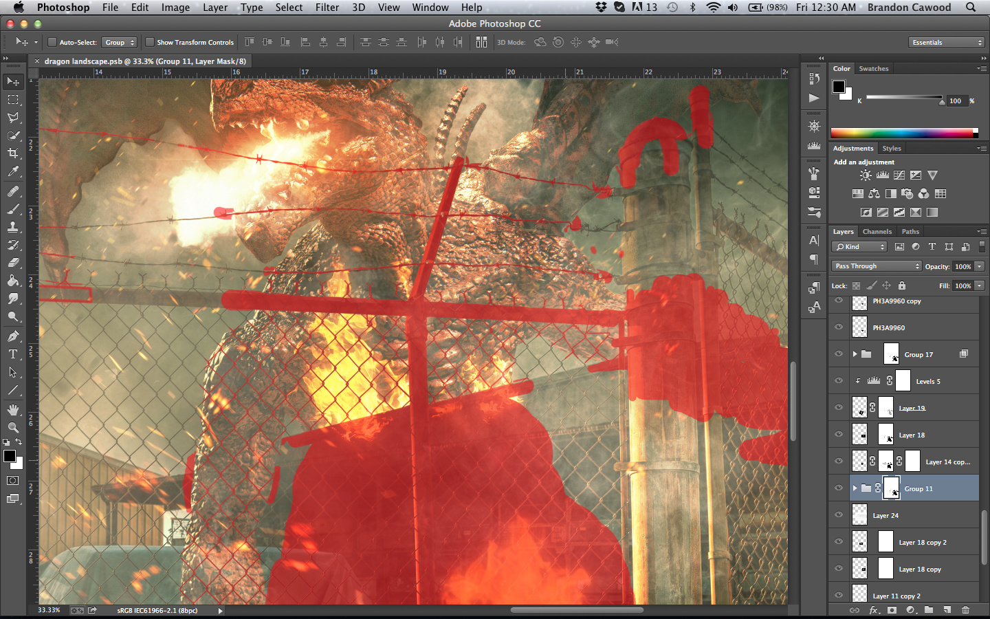Screen dimensions: 990x619
Task: Toggle Quick Mask mode
Action: point(12,481)
